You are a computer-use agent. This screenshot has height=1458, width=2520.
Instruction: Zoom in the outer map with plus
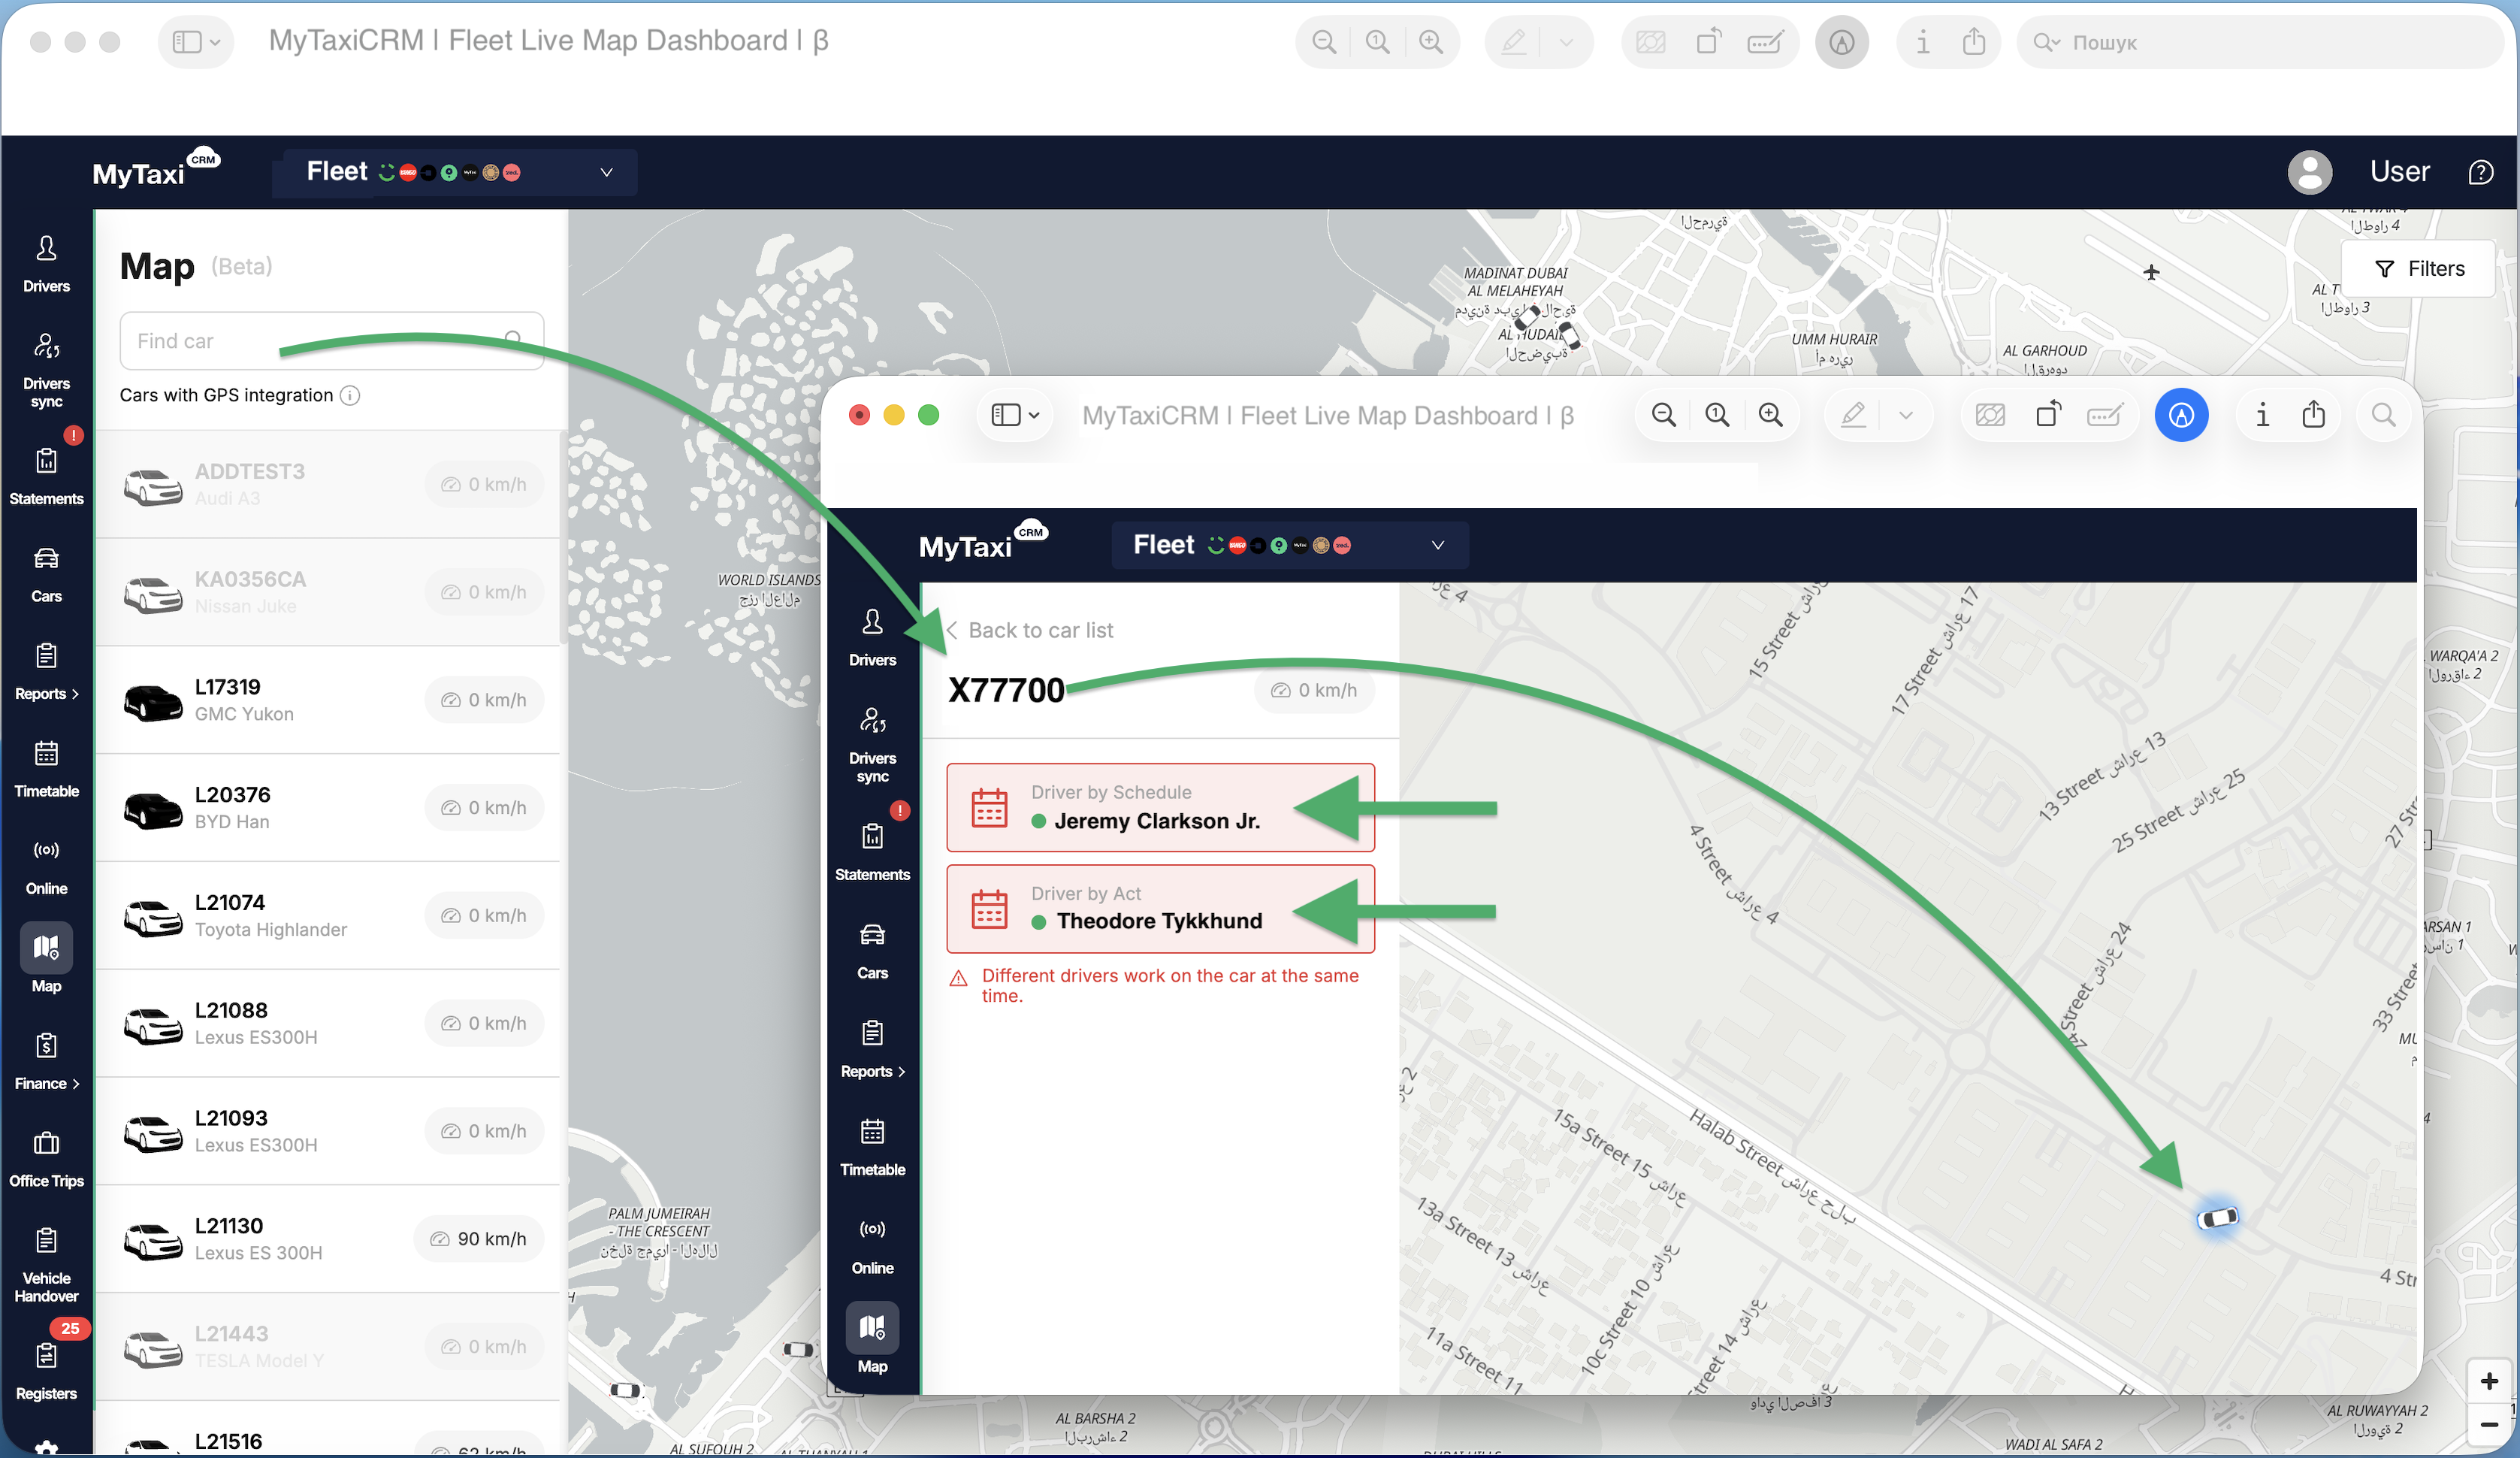tap(2489, 1381)
